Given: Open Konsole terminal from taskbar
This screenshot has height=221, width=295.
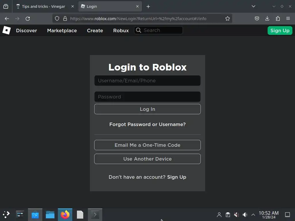Looking at the screenshot, I should click(95, 215).
